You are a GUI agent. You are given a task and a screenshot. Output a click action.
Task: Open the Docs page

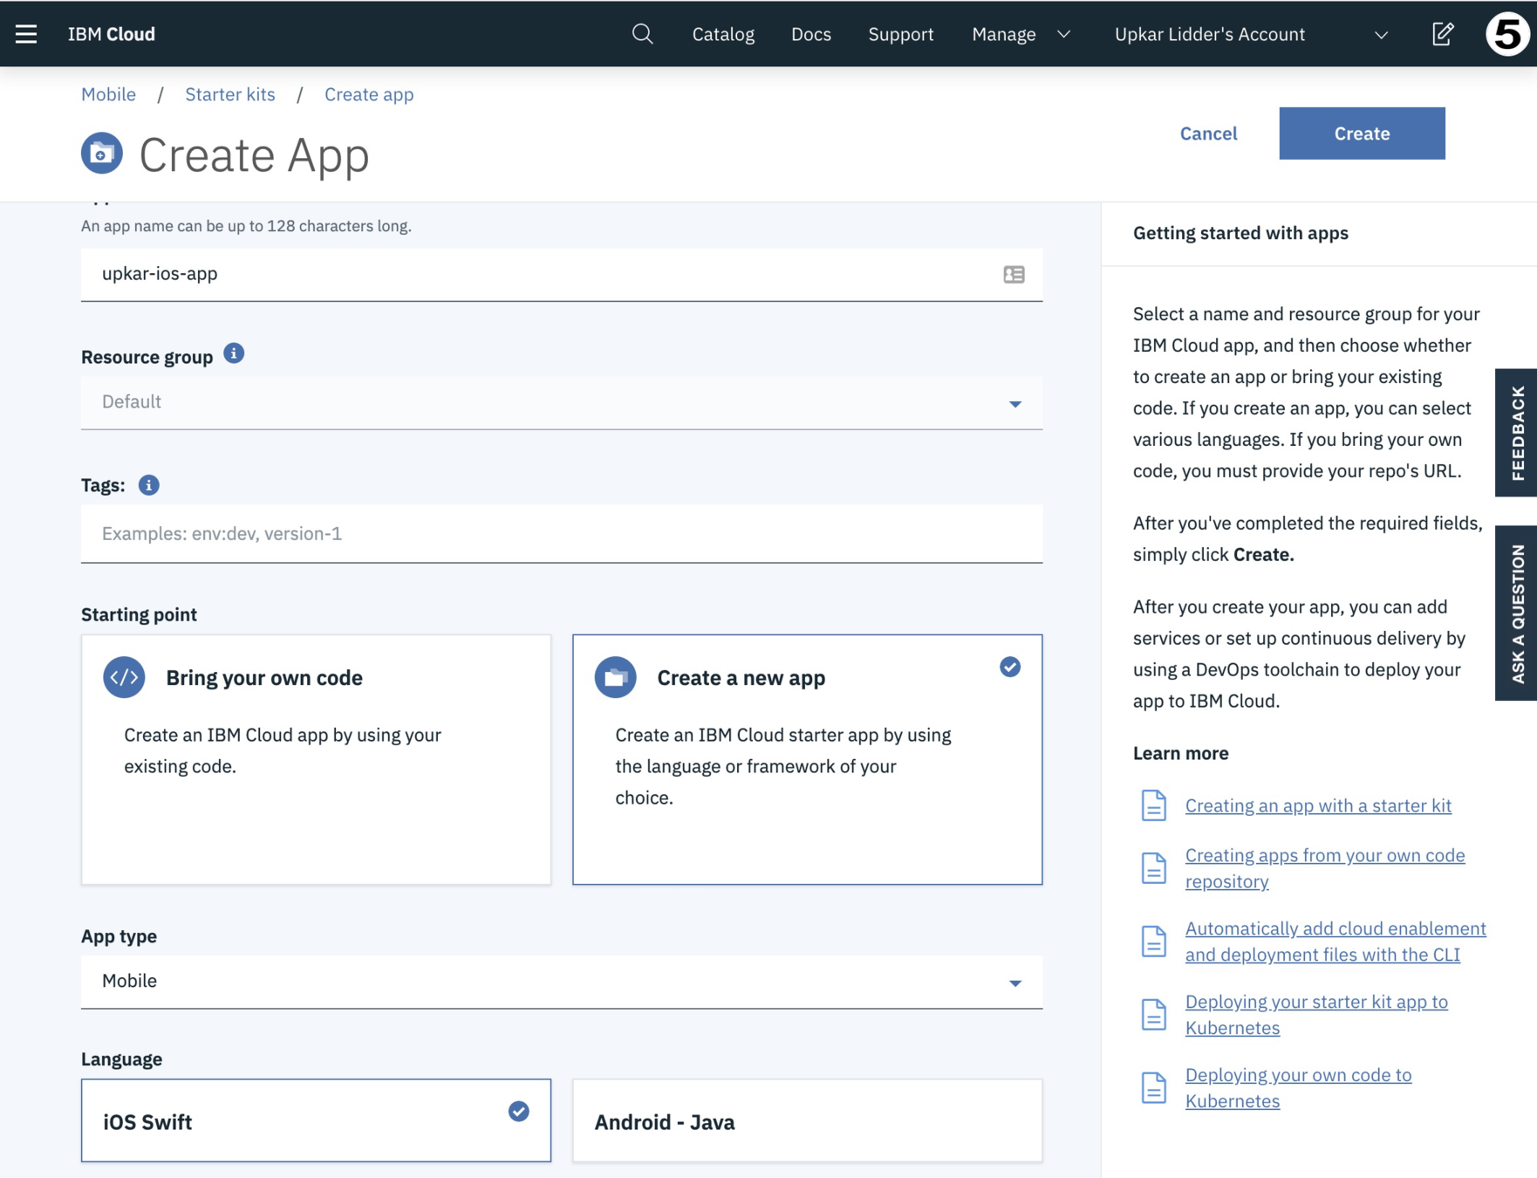point(811,34)
